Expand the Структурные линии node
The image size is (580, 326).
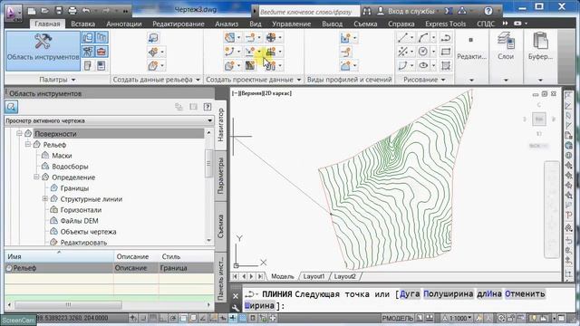(x=44, y=199)
